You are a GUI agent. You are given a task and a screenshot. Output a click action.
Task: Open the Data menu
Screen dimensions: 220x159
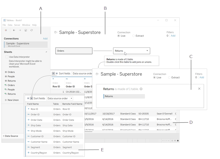[x=10, y=25]
